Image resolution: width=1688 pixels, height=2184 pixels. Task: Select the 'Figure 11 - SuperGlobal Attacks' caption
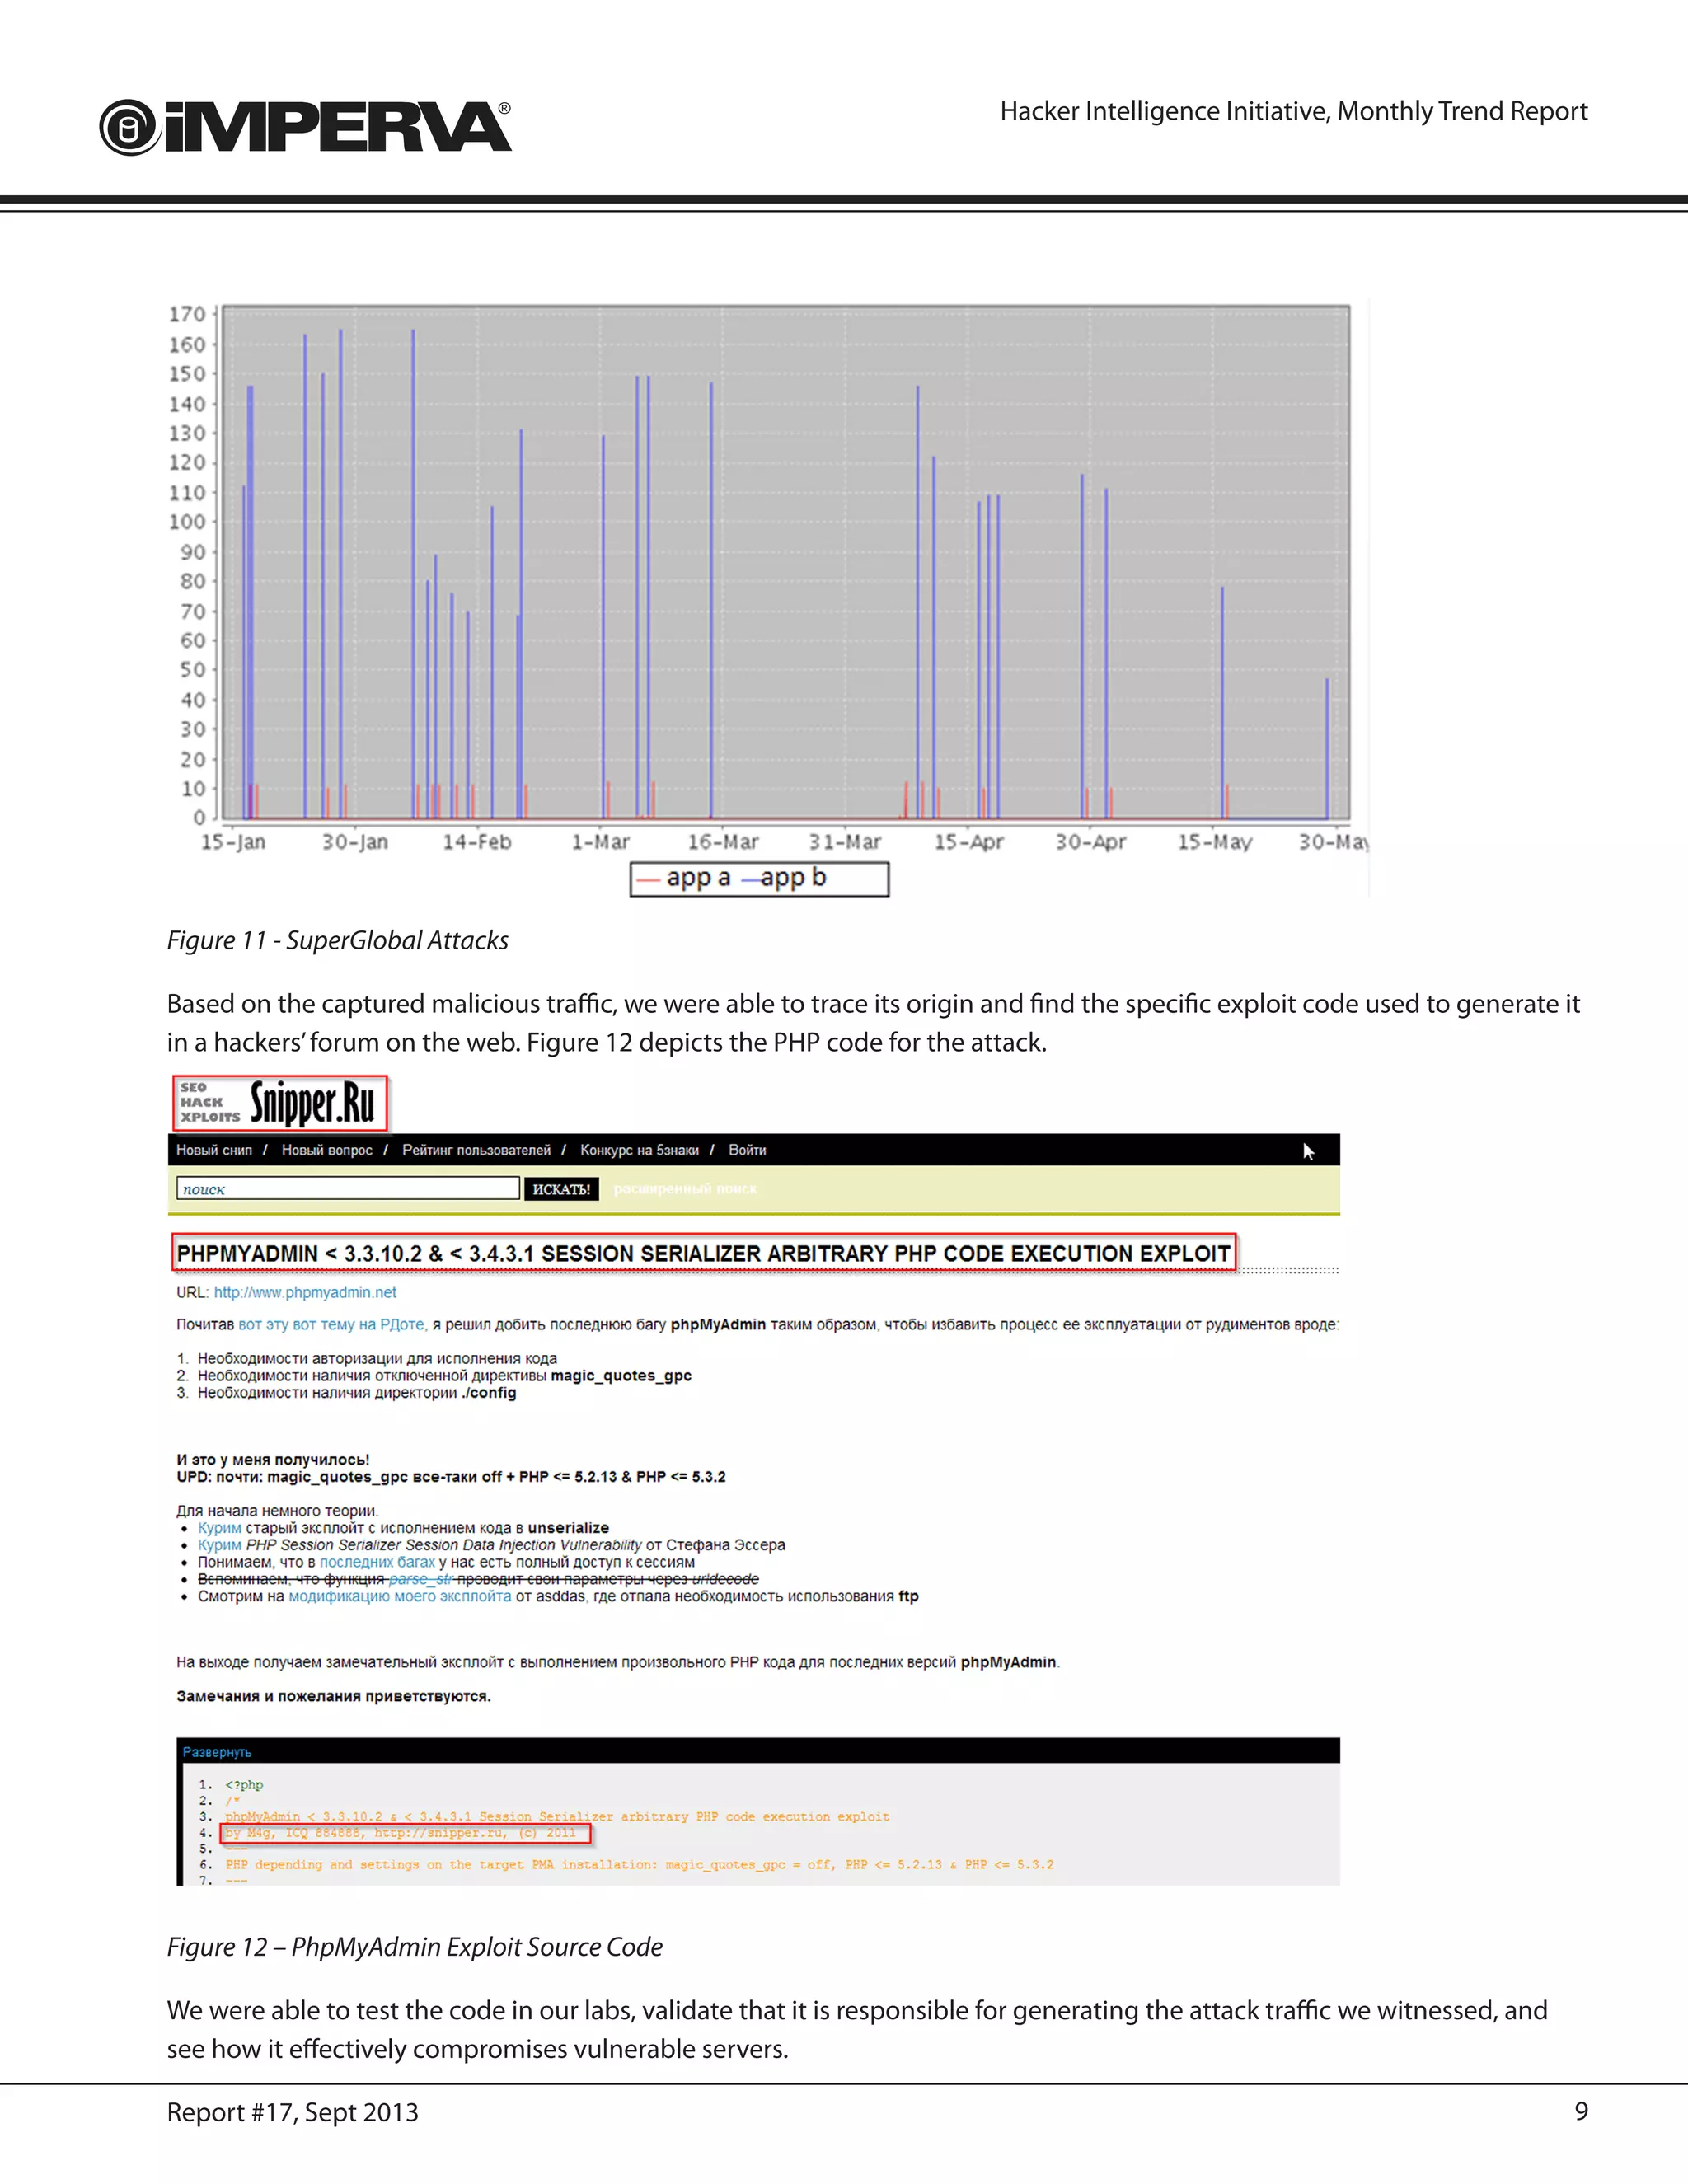337,940
